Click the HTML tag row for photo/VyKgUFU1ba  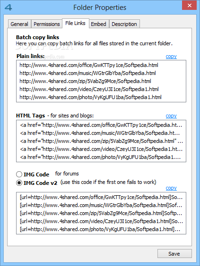coord(100,157)
